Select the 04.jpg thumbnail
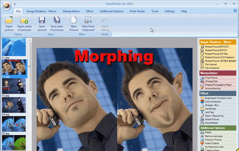239x151 pixels. (x=14, y=105)
